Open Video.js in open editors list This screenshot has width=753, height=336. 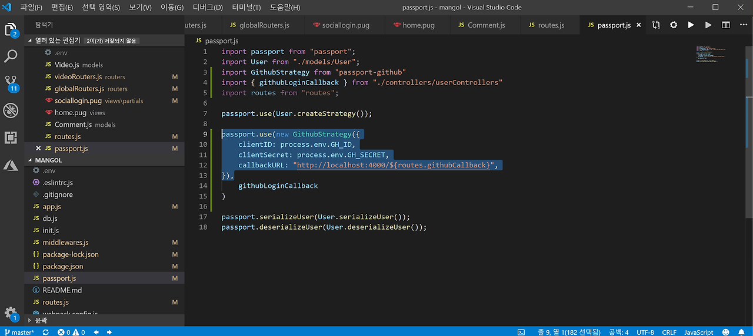[x=104, y=65]
